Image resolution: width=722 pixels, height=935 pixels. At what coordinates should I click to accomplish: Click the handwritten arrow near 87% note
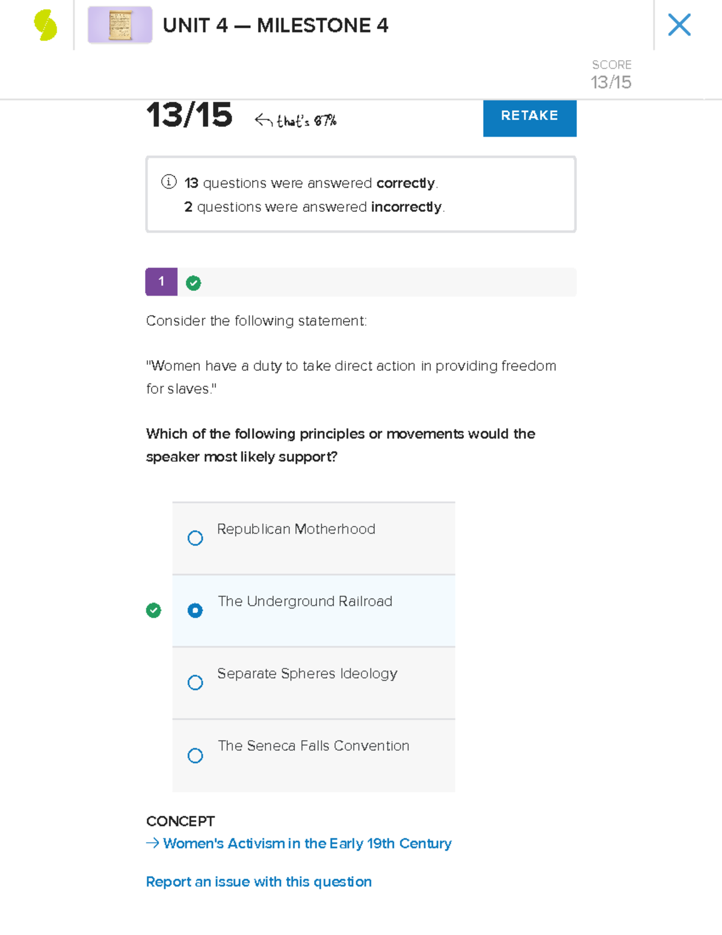[x=263, y=118]
